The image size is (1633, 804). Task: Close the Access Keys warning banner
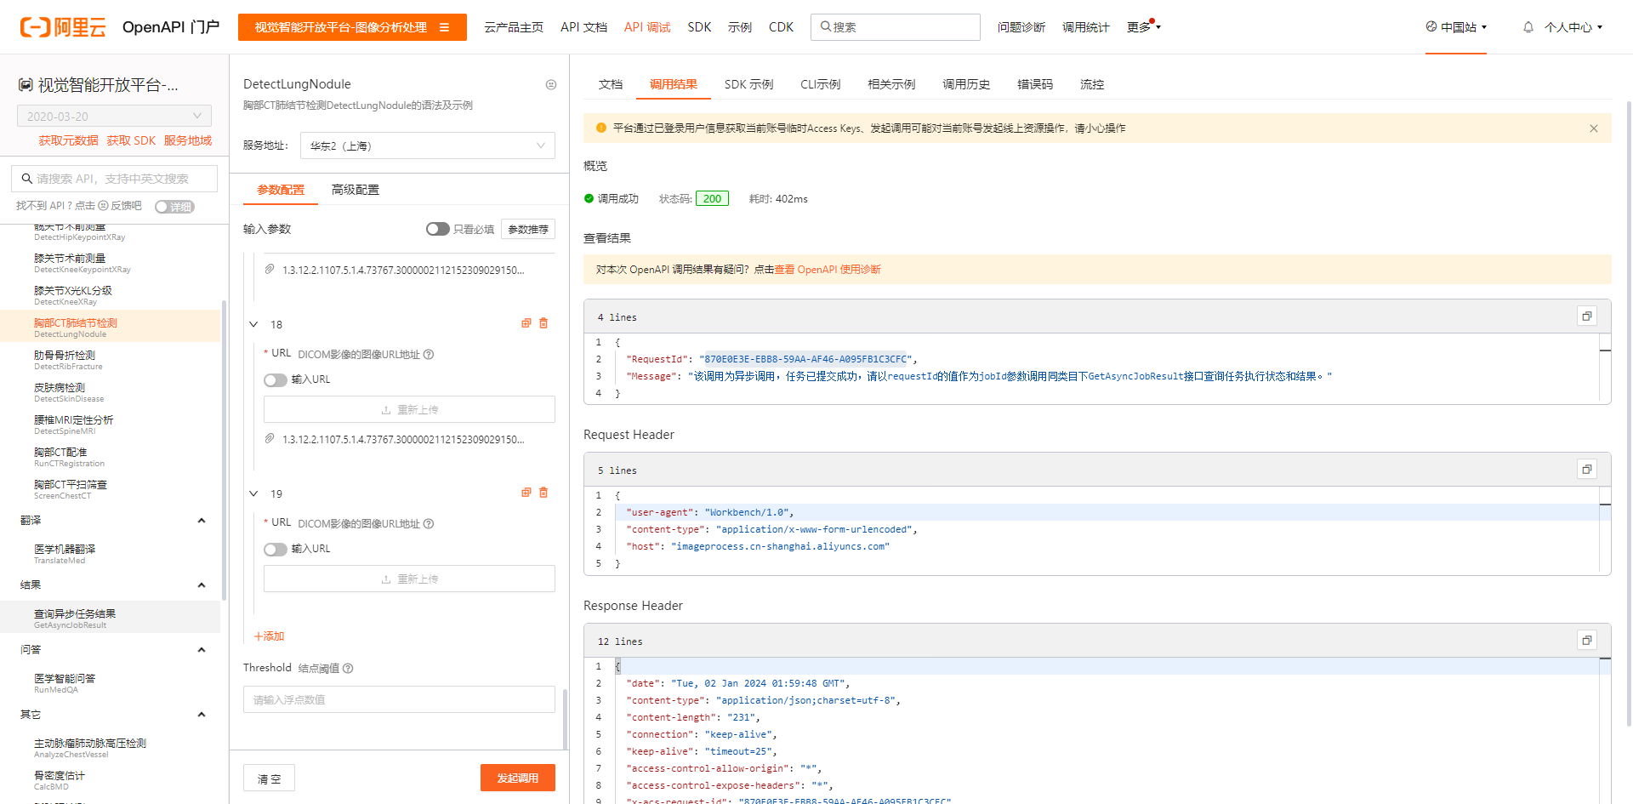[x=1593, y=128]
